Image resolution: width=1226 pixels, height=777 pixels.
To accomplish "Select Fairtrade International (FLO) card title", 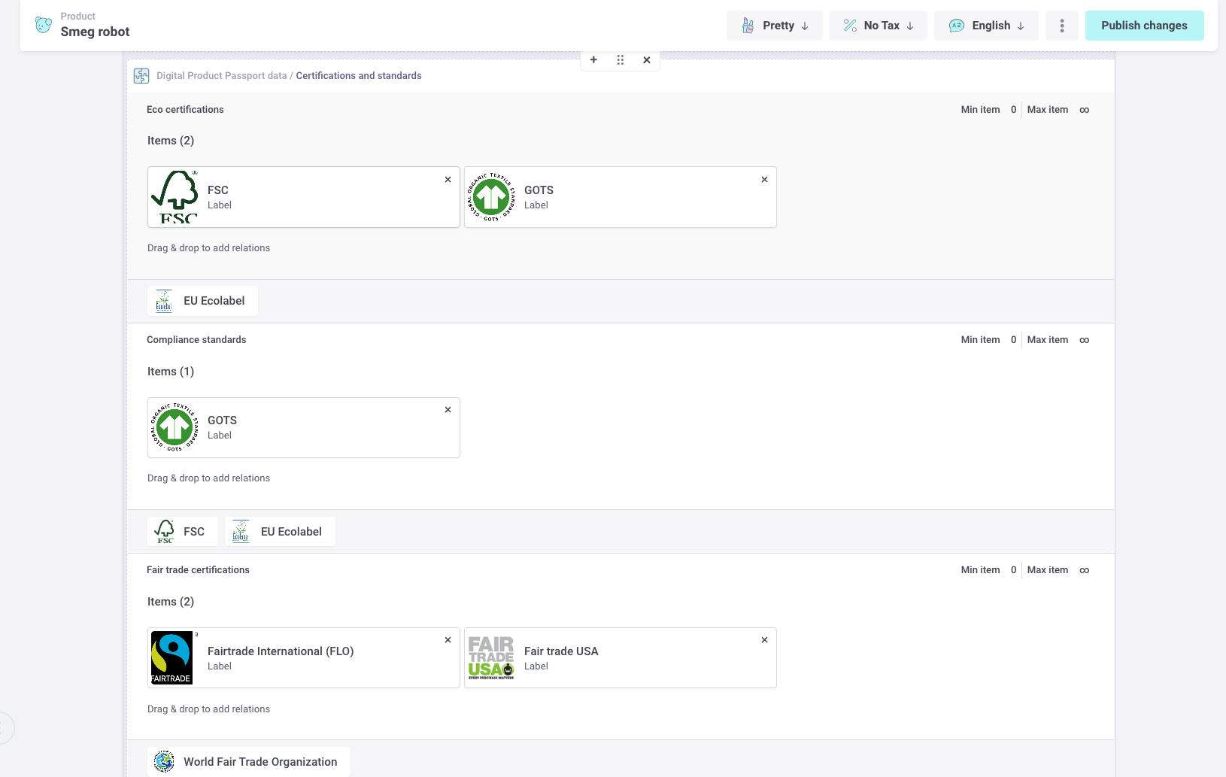I will [x=281, y=651].
